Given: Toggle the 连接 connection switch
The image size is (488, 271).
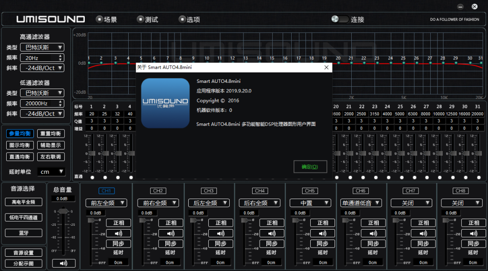Looking at the screenshot, I should tap(340, 20).
